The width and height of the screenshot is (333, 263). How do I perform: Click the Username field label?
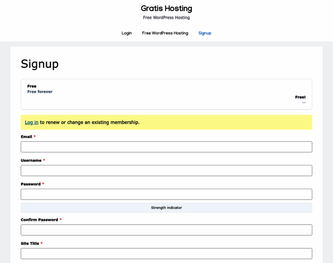click(31, 160)
